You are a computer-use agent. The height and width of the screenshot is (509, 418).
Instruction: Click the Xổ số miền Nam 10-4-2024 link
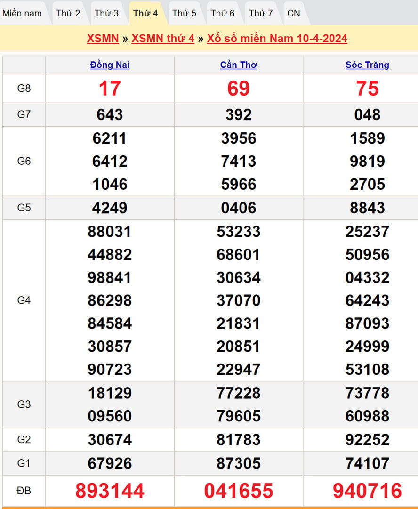click(277, 39)
